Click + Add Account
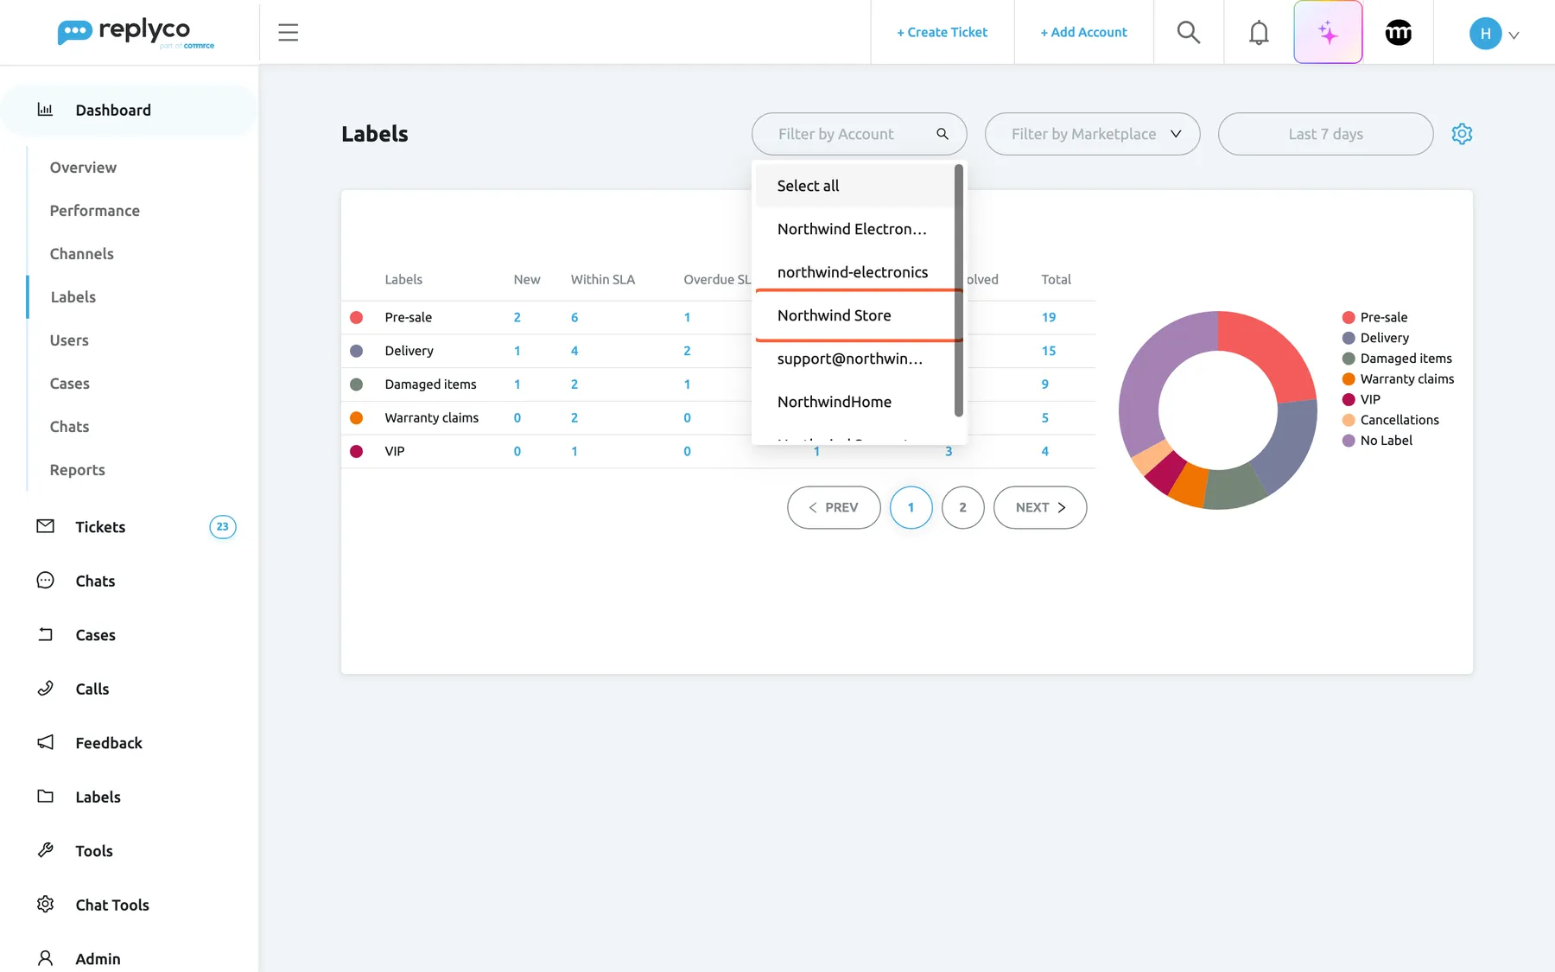This screenshot has width=1555, height=972. 1083,33
